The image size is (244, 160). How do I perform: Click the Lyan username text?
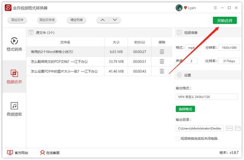[192, 8]
